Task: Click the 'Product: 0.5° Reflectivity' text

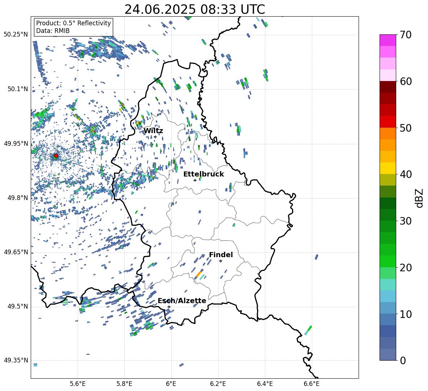Action: 73,23
